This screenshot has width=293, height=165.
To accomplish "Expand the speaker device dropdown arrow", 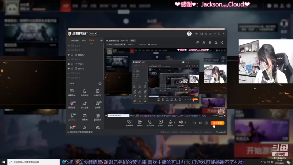I will click(185, 122).
